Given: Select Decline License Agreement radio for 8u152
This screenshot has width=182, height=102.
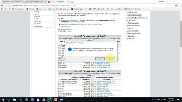Looking at the screenshot, I should pyautogui.click(x=93, y=77).
